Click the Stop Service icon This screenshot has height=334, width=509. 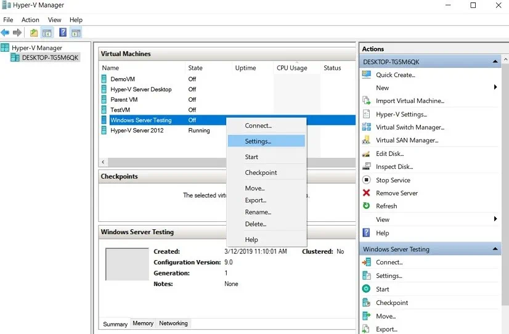click(x=366, y=181)
